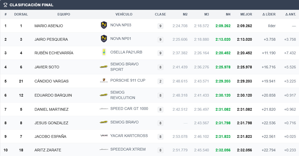Click driver name CÁNDIDO VARGAS
The width and height of the screenshot is (299, 156).
[x=52, y=81]
